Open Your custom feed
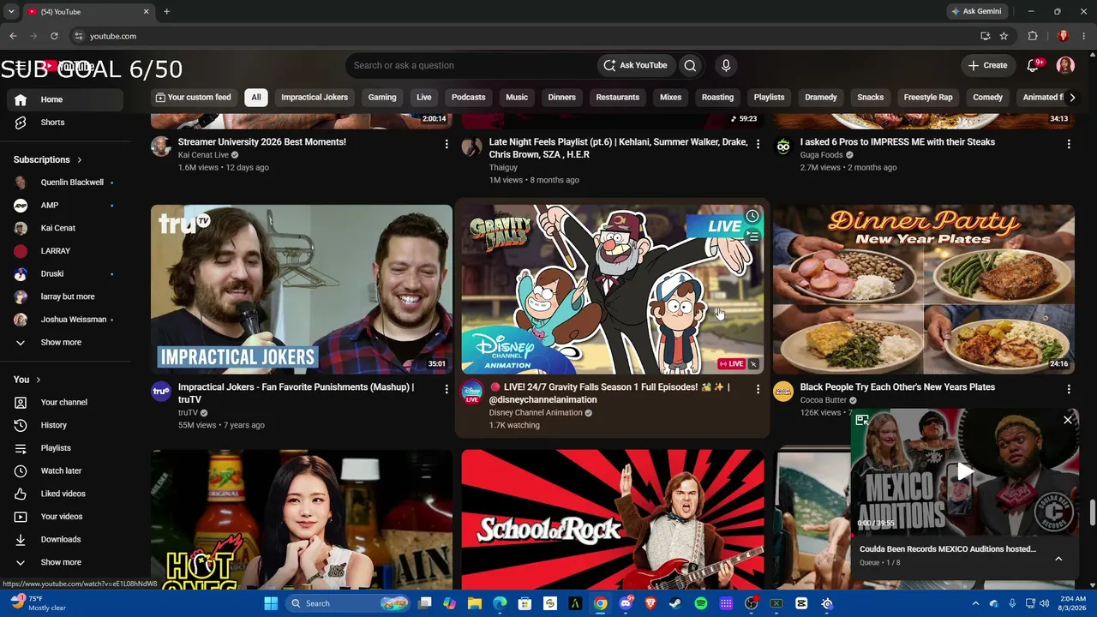 point(193,97)
